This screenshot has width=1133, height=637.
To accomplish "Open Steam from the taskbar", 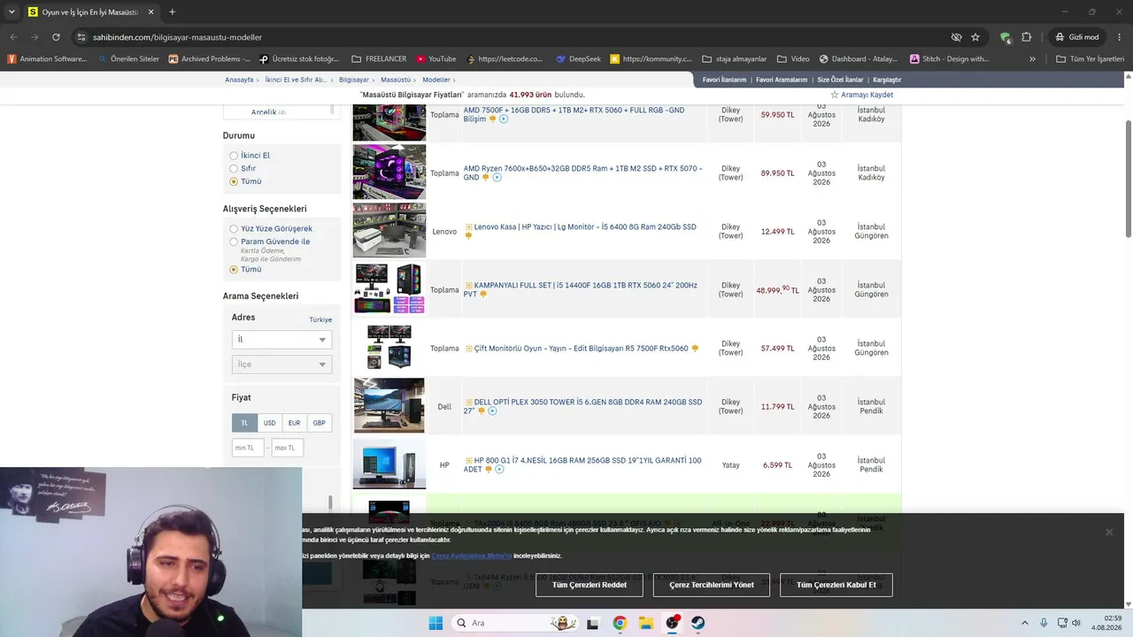I will click(x=698, y=623).
